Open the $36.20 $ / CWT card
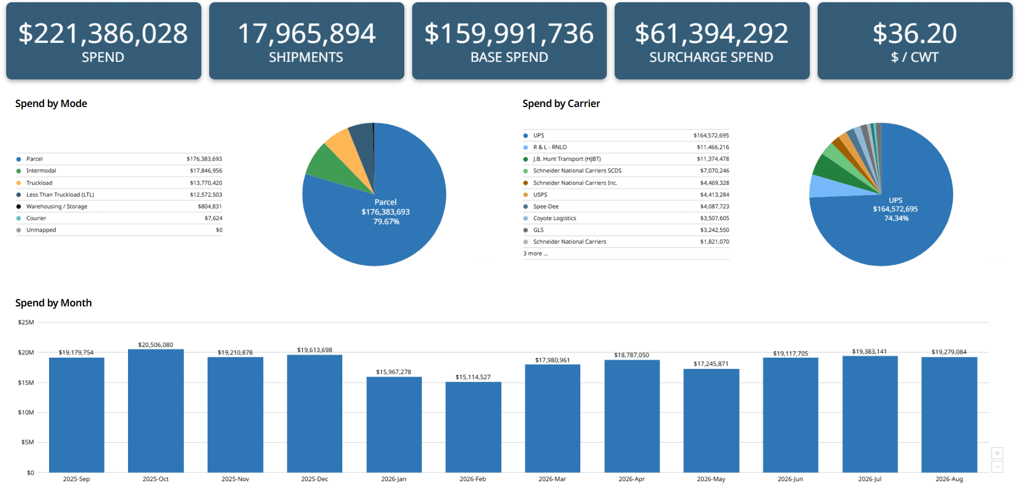This screenshot has height=490, width=1019. point(915,41)
